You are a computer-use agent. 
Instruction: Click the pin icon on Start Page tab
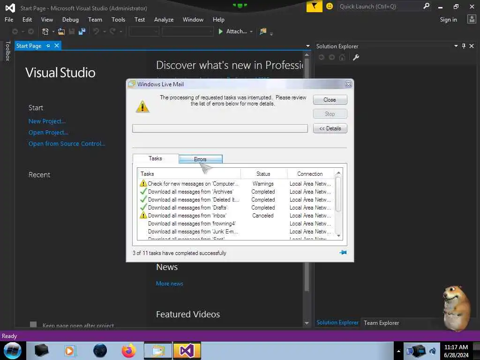coord(48,45)
